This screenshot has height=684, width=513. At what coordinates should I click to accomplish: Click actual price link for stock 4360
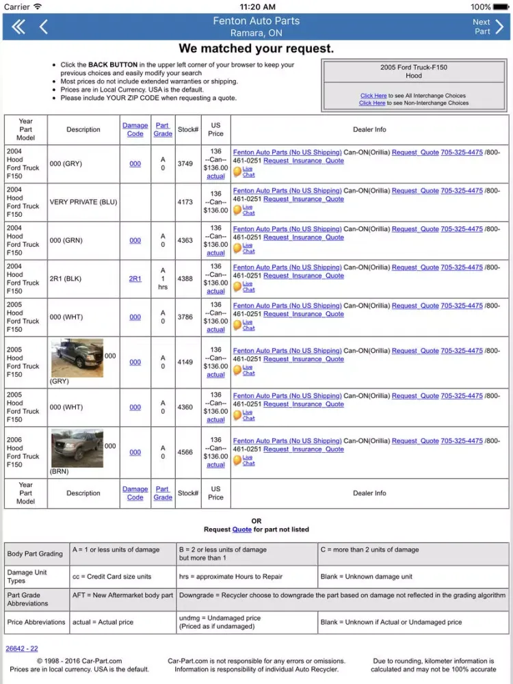point(215,420)
